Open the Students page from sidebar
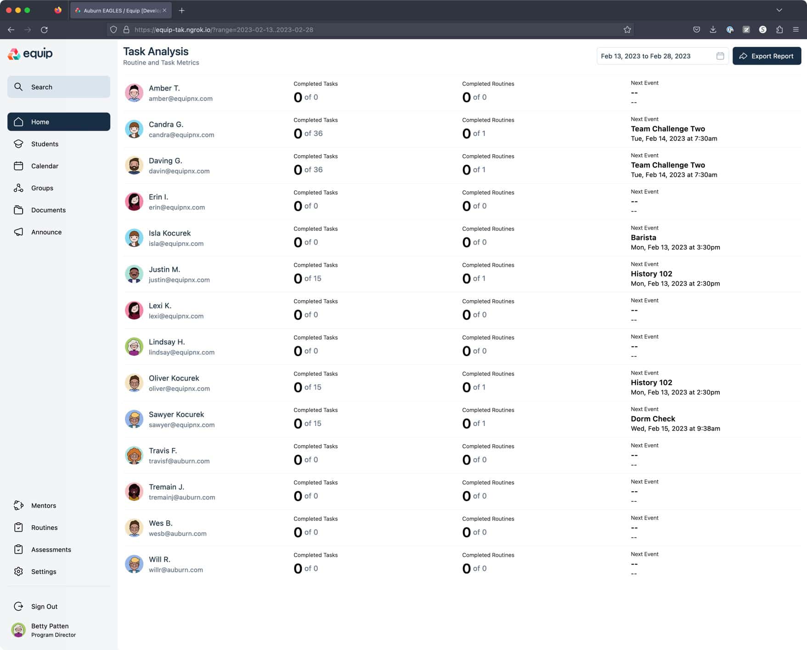 [x=45, y=144]
